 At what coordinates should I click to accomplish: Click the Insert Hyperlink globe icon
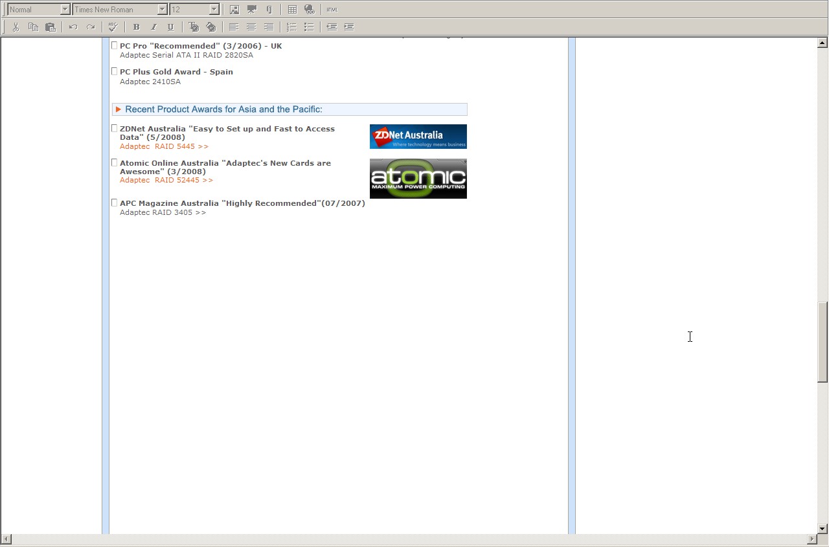pyautogui.click(x=310, y=10)
